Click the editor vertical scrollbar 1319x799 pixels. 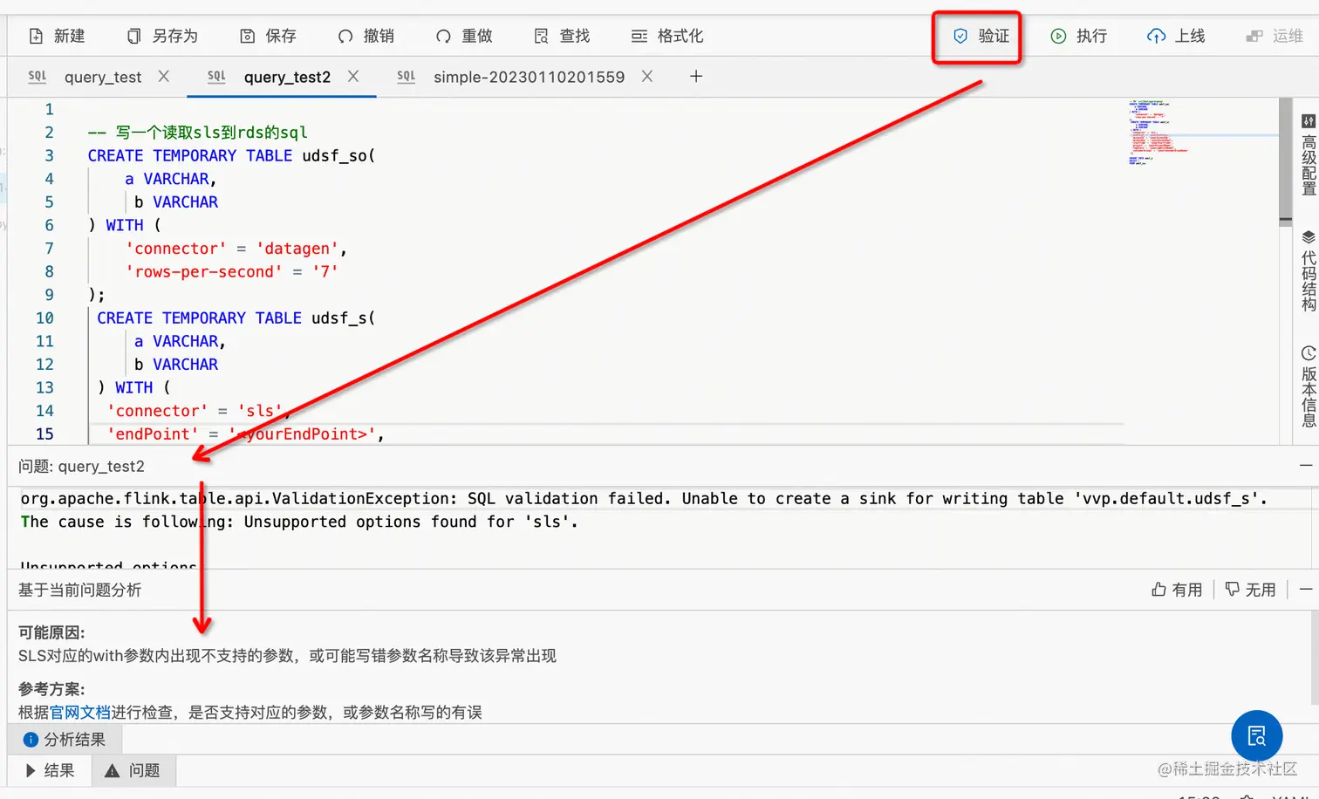point(1285,161)
